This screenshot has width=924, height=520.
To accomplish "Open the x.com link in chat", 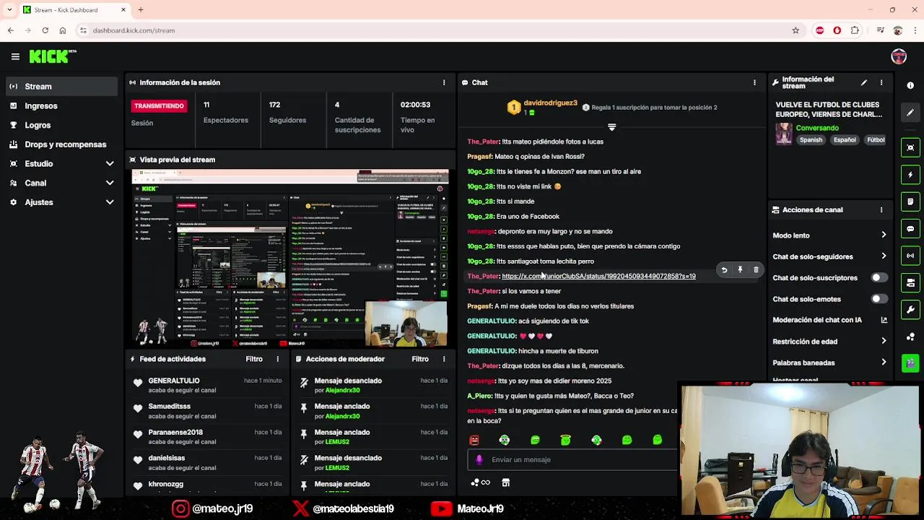I will 598,277.
